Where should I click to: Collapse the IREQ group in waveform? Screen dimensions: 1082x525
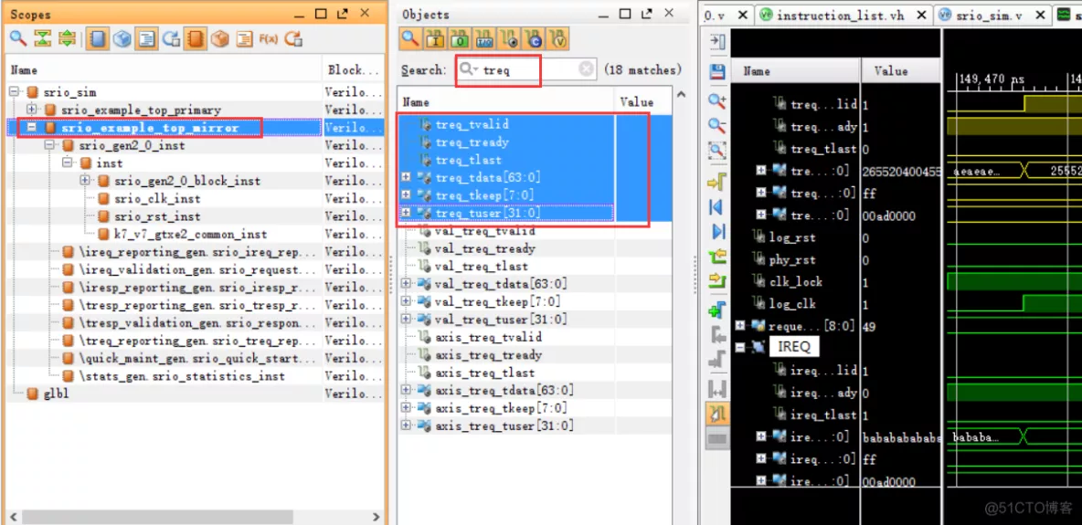click(x=740, y=347)
